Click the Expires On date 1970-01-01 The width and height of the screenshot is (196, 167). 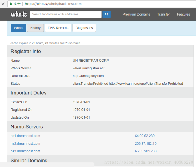click(81, 102)
